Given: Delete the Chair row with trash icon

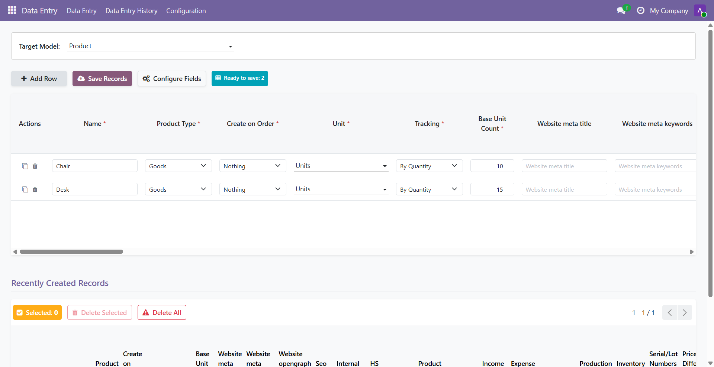Looking at the screenshot, I should coord(35,166).
